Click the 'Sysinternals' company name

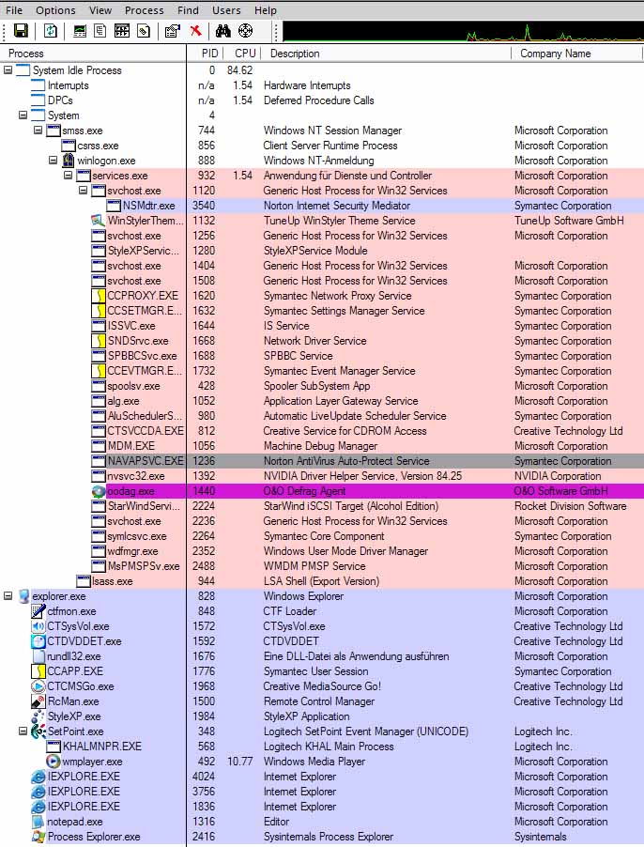point(541,836)
